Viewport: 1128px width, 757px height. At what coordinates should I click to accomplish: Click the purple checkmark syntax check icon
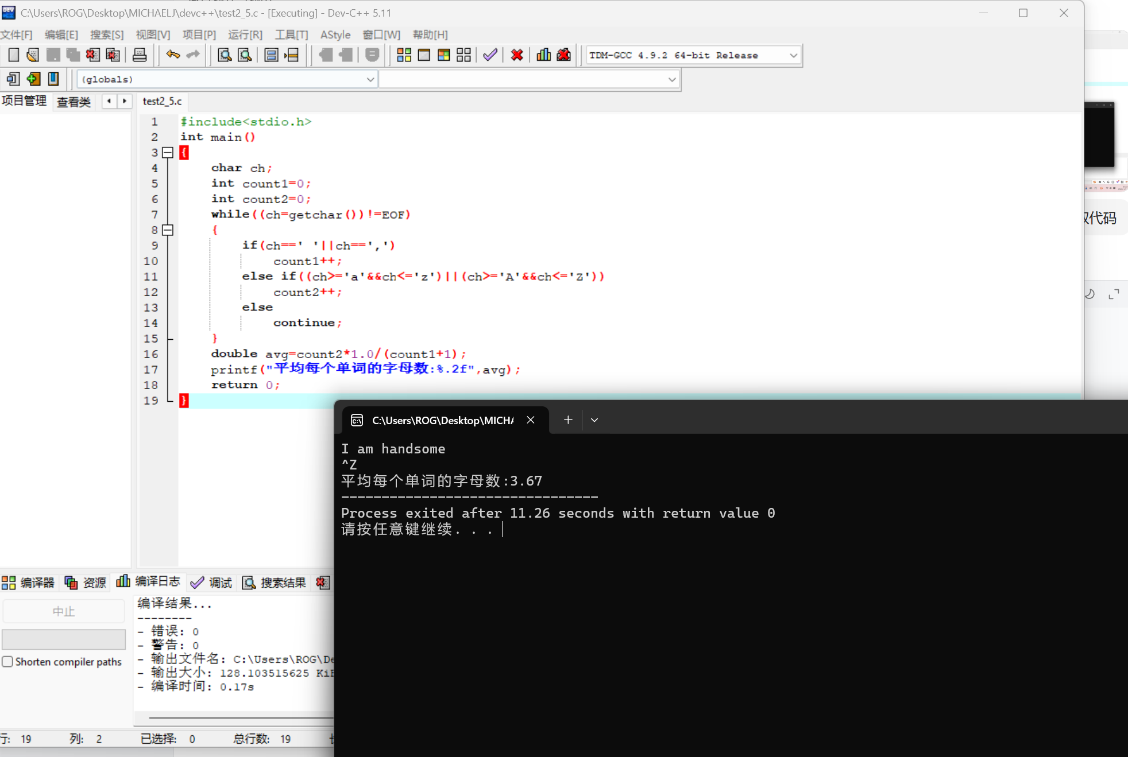490,55
